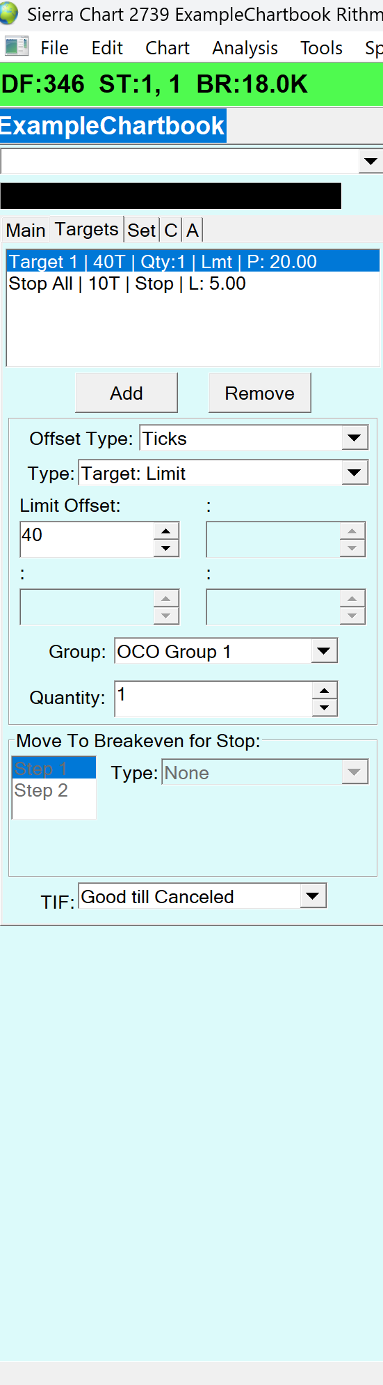Switch to the Main tab
383x1385 pixels.
26,230
